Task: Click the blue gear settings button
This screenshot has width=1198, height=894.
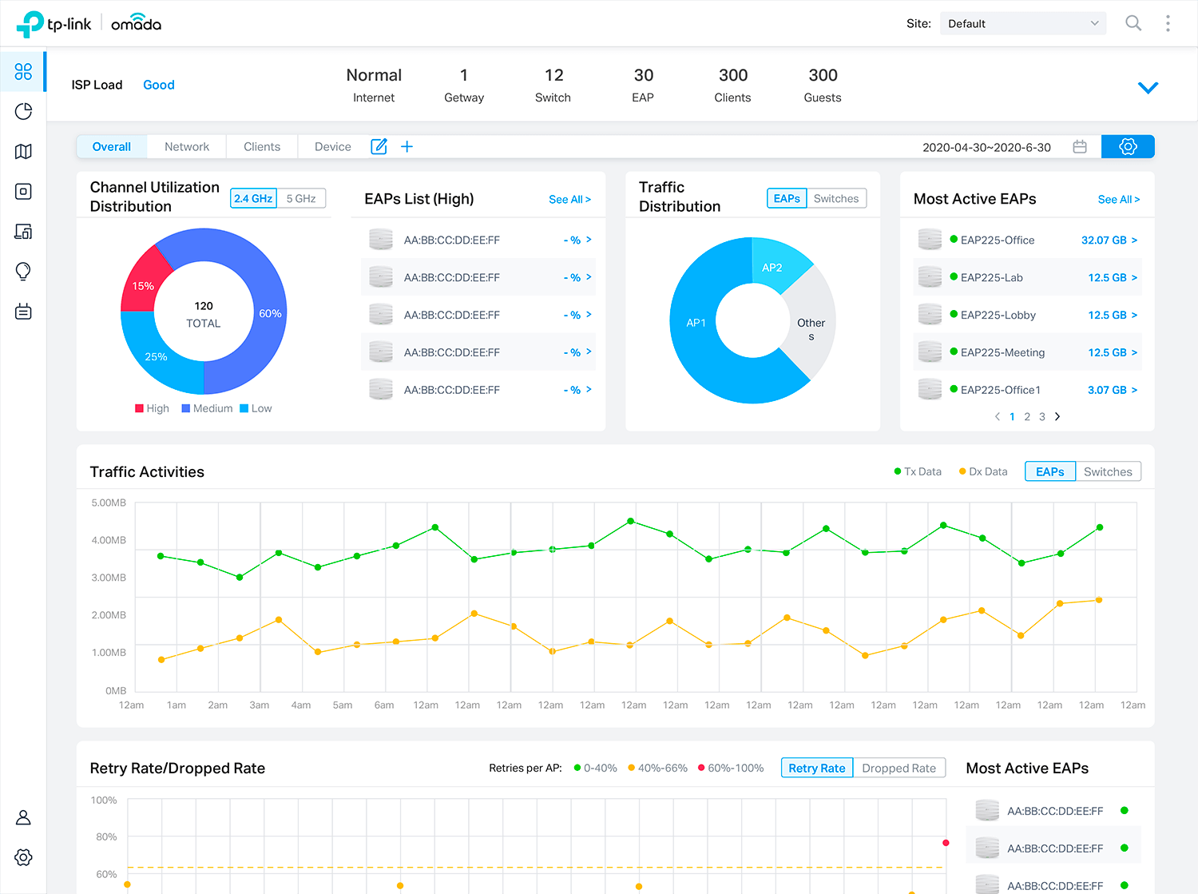Action: [1127, 147]
